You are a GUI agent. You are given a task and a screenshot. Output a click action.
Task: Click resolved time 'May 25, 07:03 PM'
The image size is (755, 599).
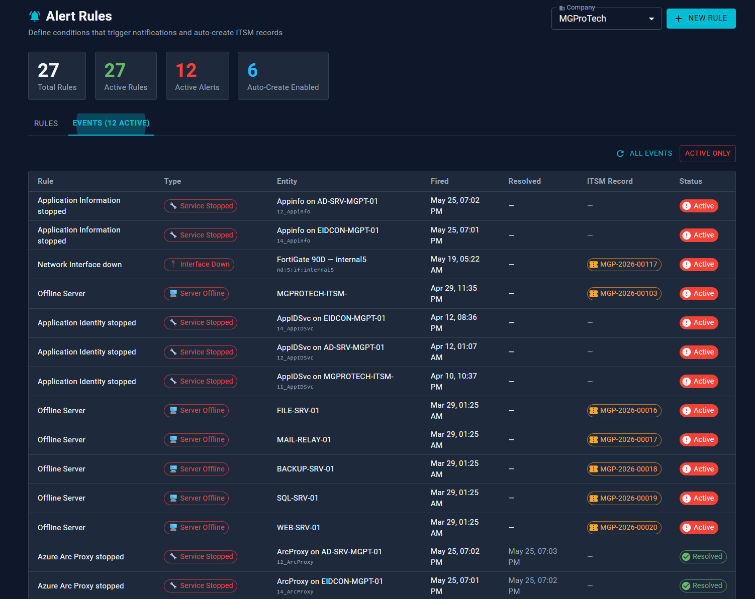pos(533,557)
